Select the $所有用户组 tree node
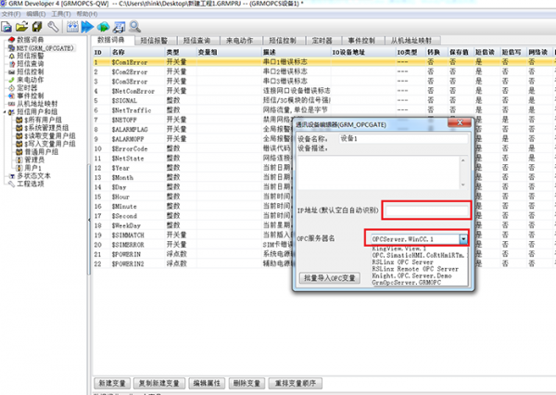Viewport: 556px width, 395px height. coord(43,120)
